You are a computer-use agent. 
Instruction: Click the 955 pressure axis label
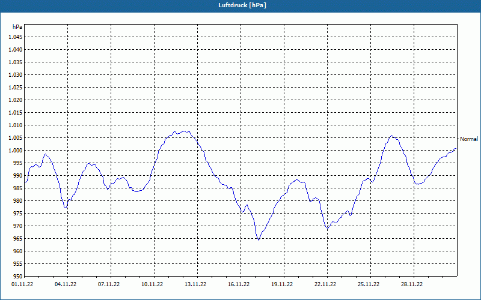tap(18, 263)
